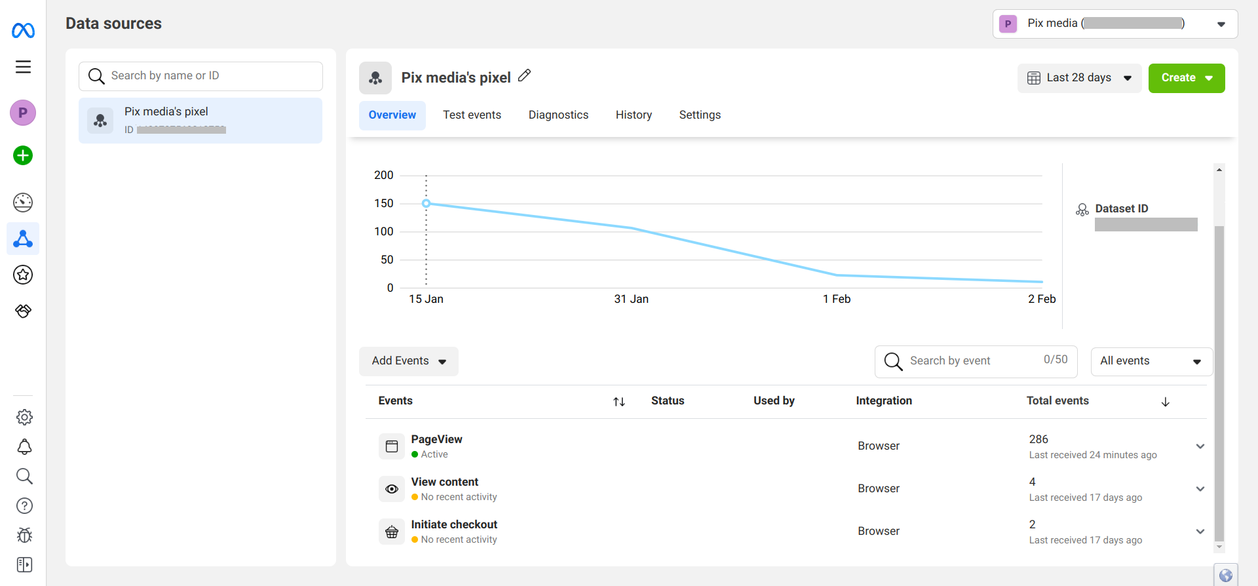Viewport: 1258px width, 586px height.
Task: Click the edit pencil beside pixel name
Action: pyautogui.click(x=524, y=76)
